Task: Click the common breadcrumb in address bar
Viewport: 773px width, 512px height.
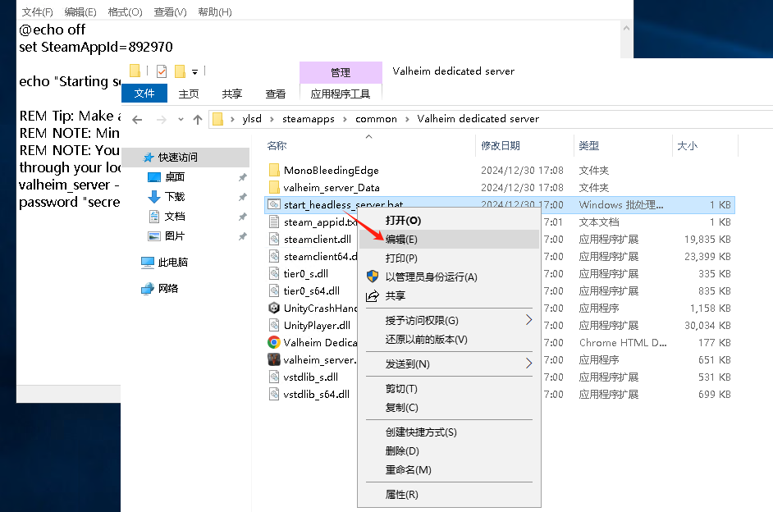Action: (376, 119)
